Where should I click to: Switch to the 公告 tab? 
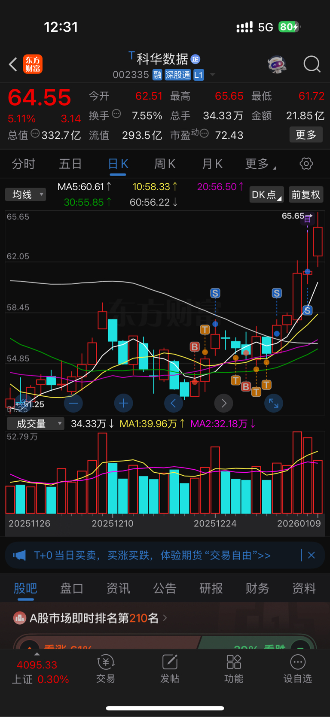coord(165,588)
